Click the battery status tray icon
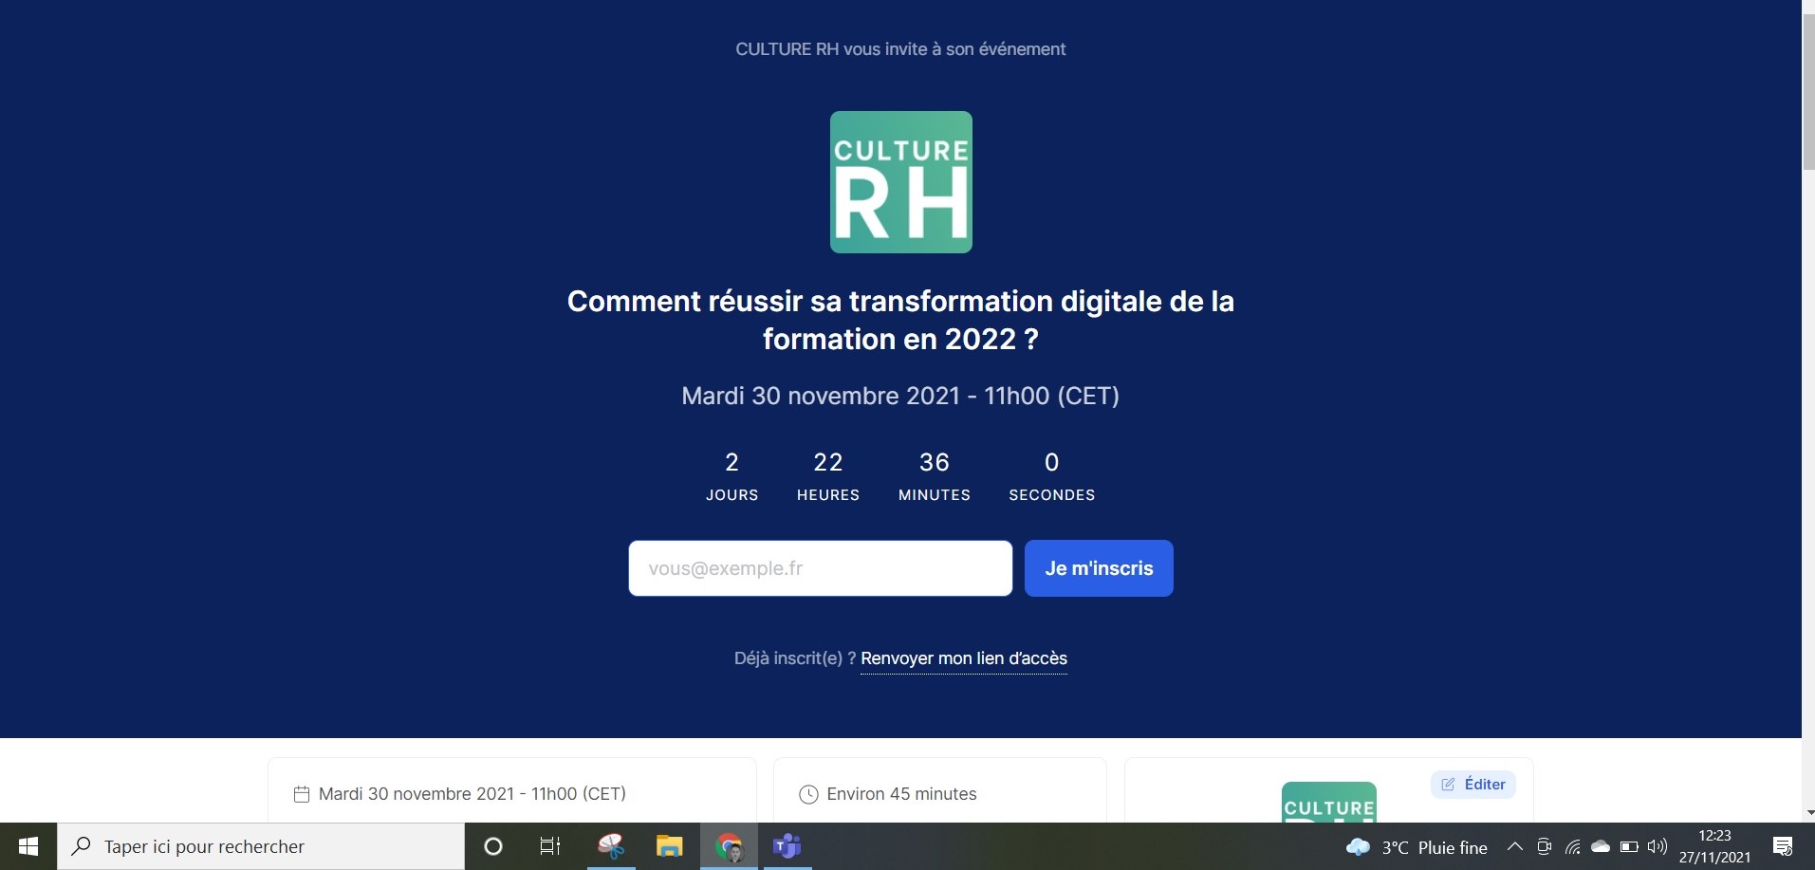This screenshot has width=1815, height=870. click(1629, 847)
